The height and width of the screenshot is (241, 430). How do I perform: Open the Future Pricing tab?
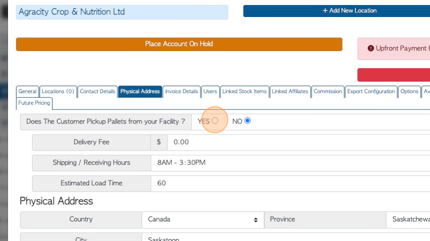(x=34, y=103)
